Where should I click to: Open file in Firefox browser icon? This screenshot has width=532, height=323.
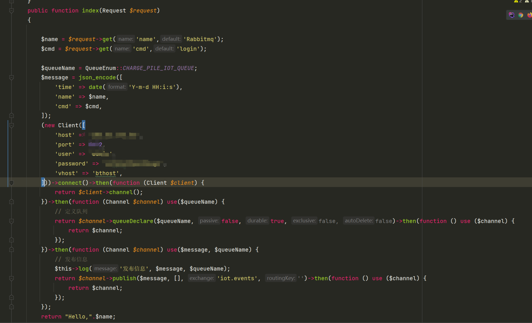pyautogui.click(x=530, y=15)
